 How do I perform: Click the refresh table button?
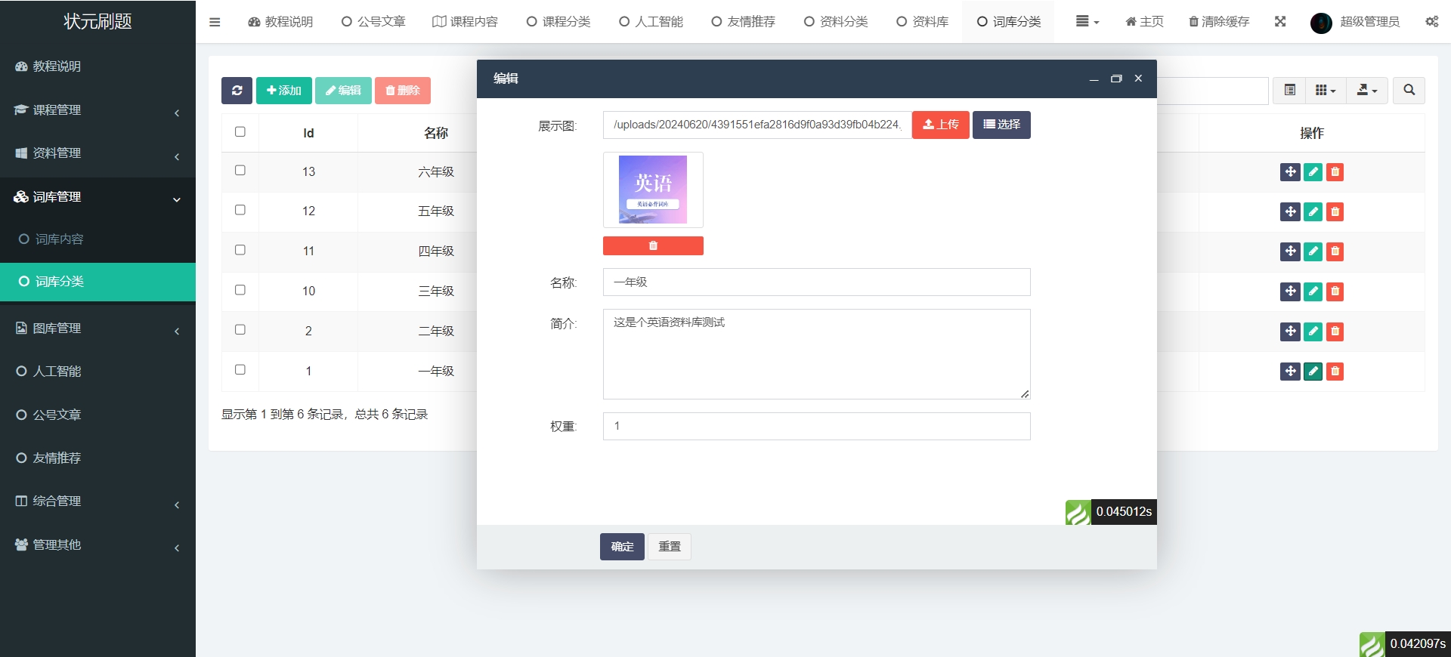click(x=237, y=91)
